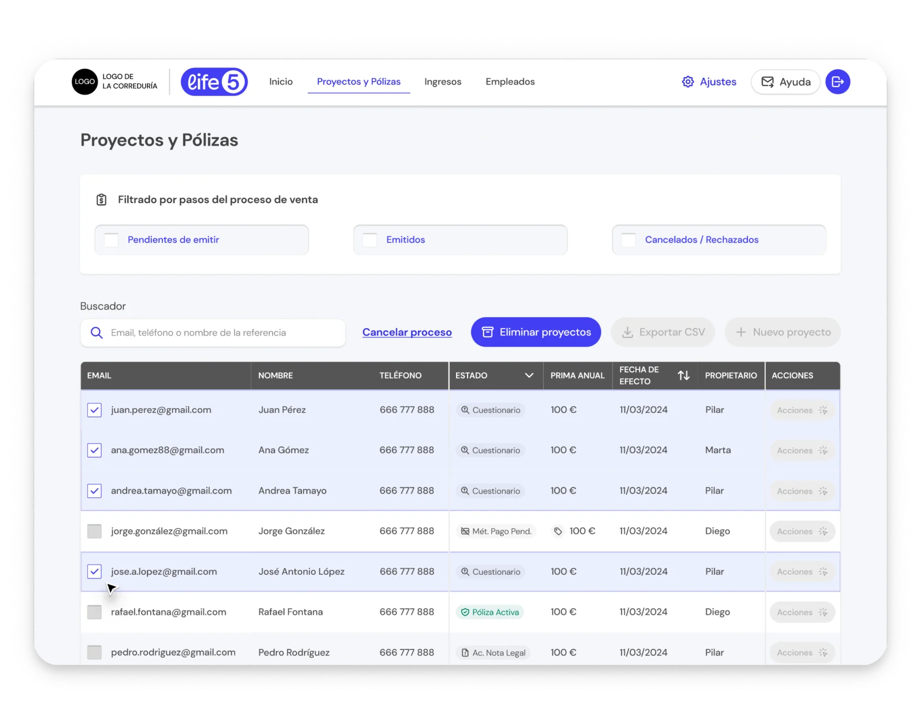
Task: Check jorge.gonzález@gmail.com row checkbox
Action: click(x=94, y=531)
